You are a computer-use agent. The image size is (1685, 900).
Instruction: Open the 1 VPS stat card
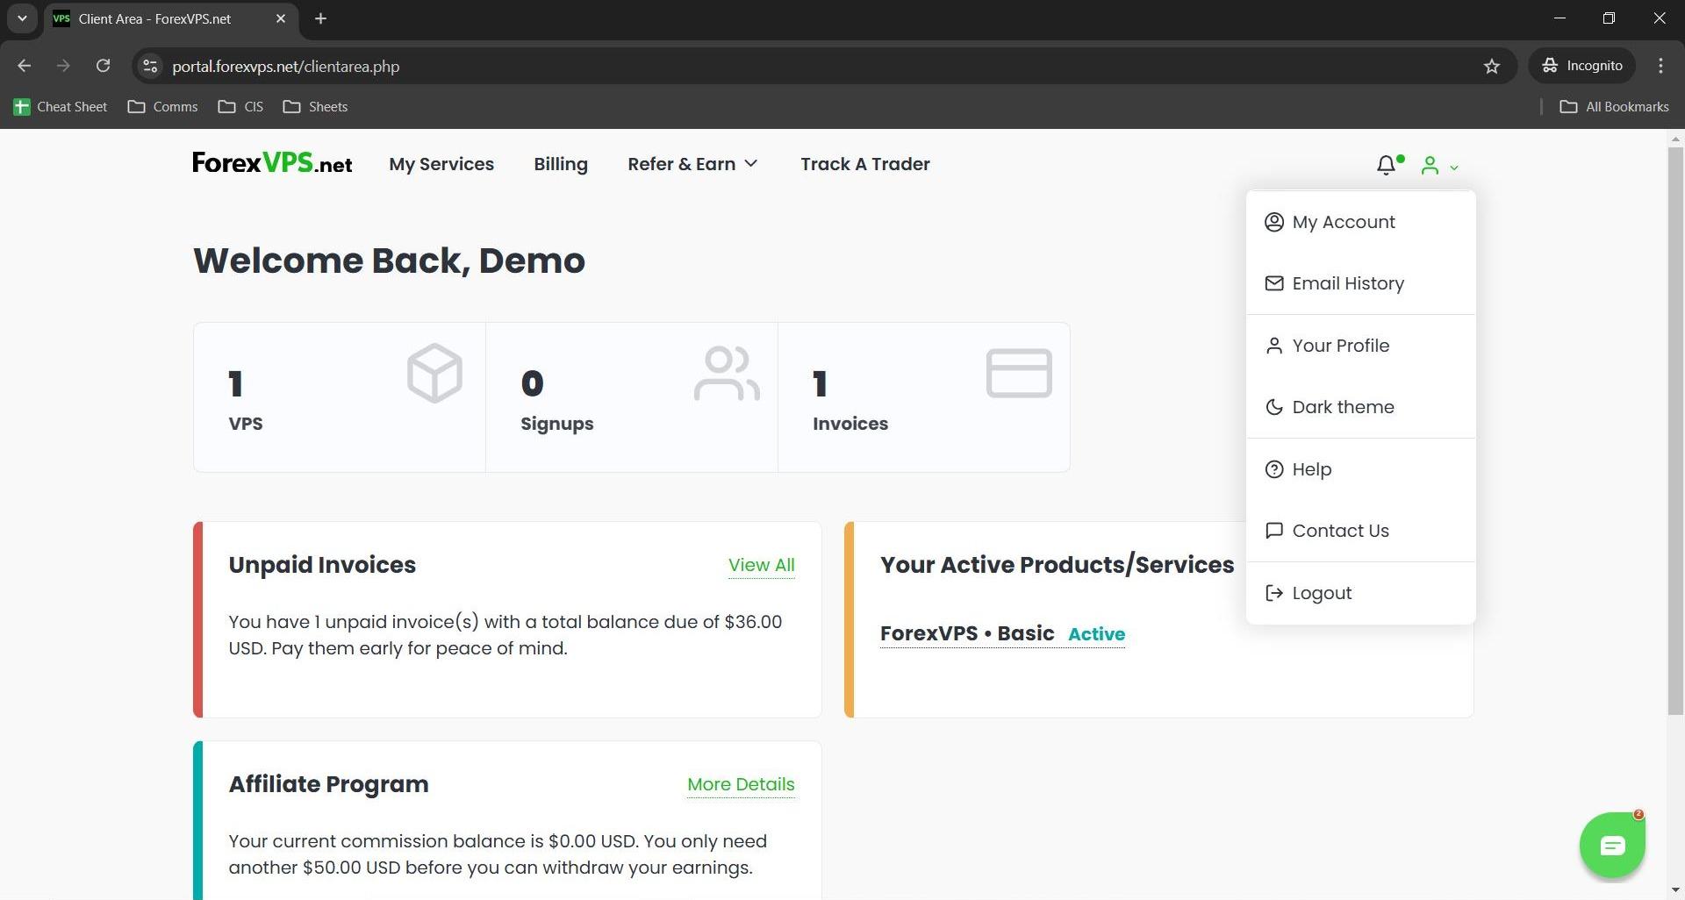(340, 397)
